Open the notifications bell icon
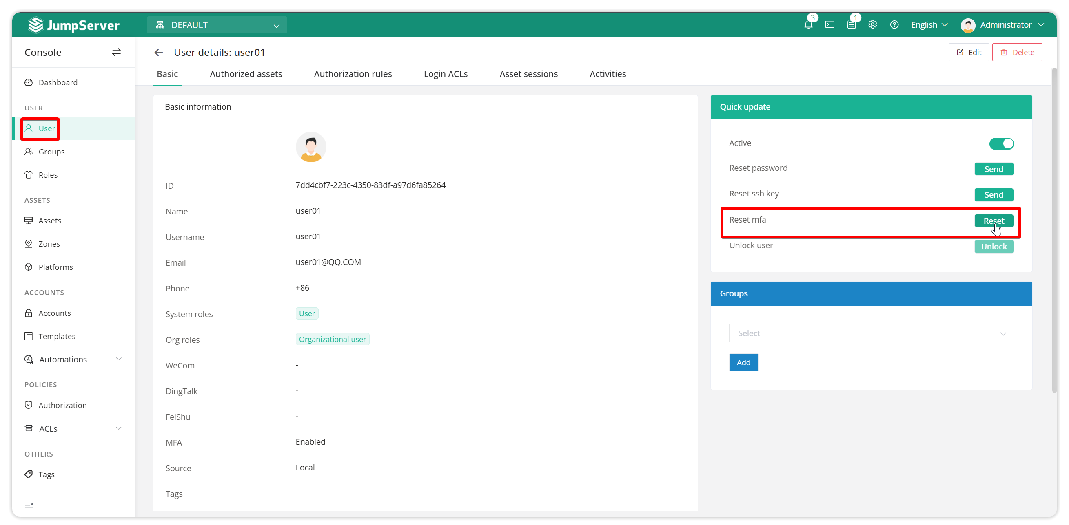Image resolution: width=1069 pixels, height=525 pixels. (808, 25)
